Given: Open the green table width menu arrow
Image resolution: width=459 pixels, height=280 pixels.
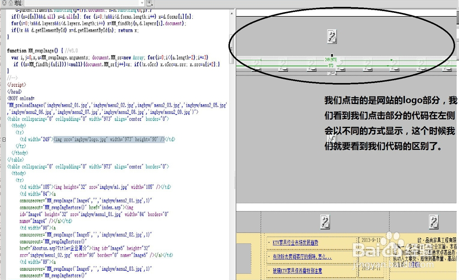Looking at the screenshot, I should pos(392,60).
